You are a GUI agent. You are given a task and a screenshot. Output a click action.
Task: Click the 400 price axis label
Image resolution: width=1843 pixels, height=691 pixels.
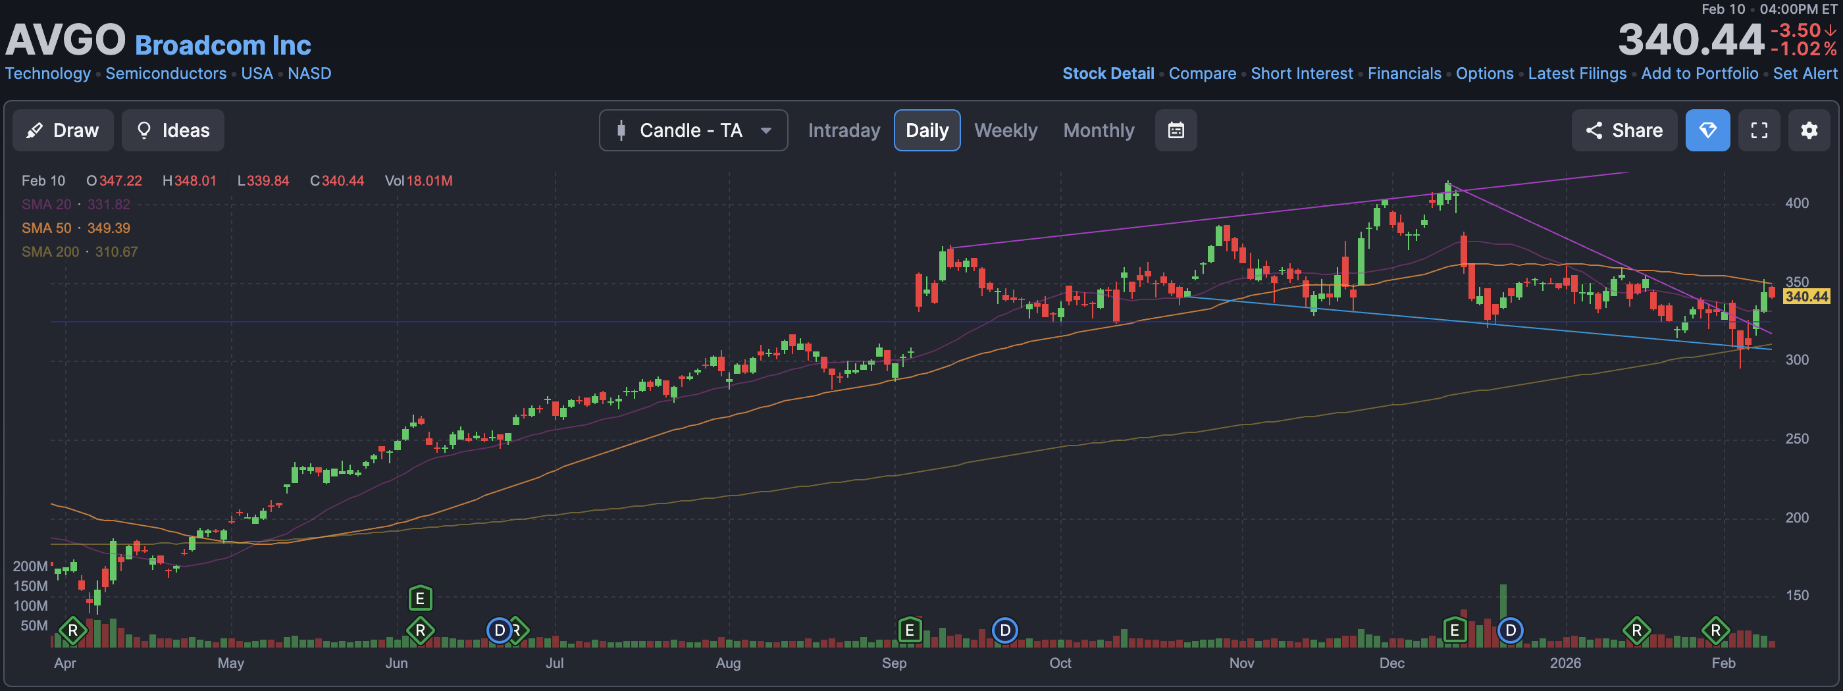(1796, 203)
